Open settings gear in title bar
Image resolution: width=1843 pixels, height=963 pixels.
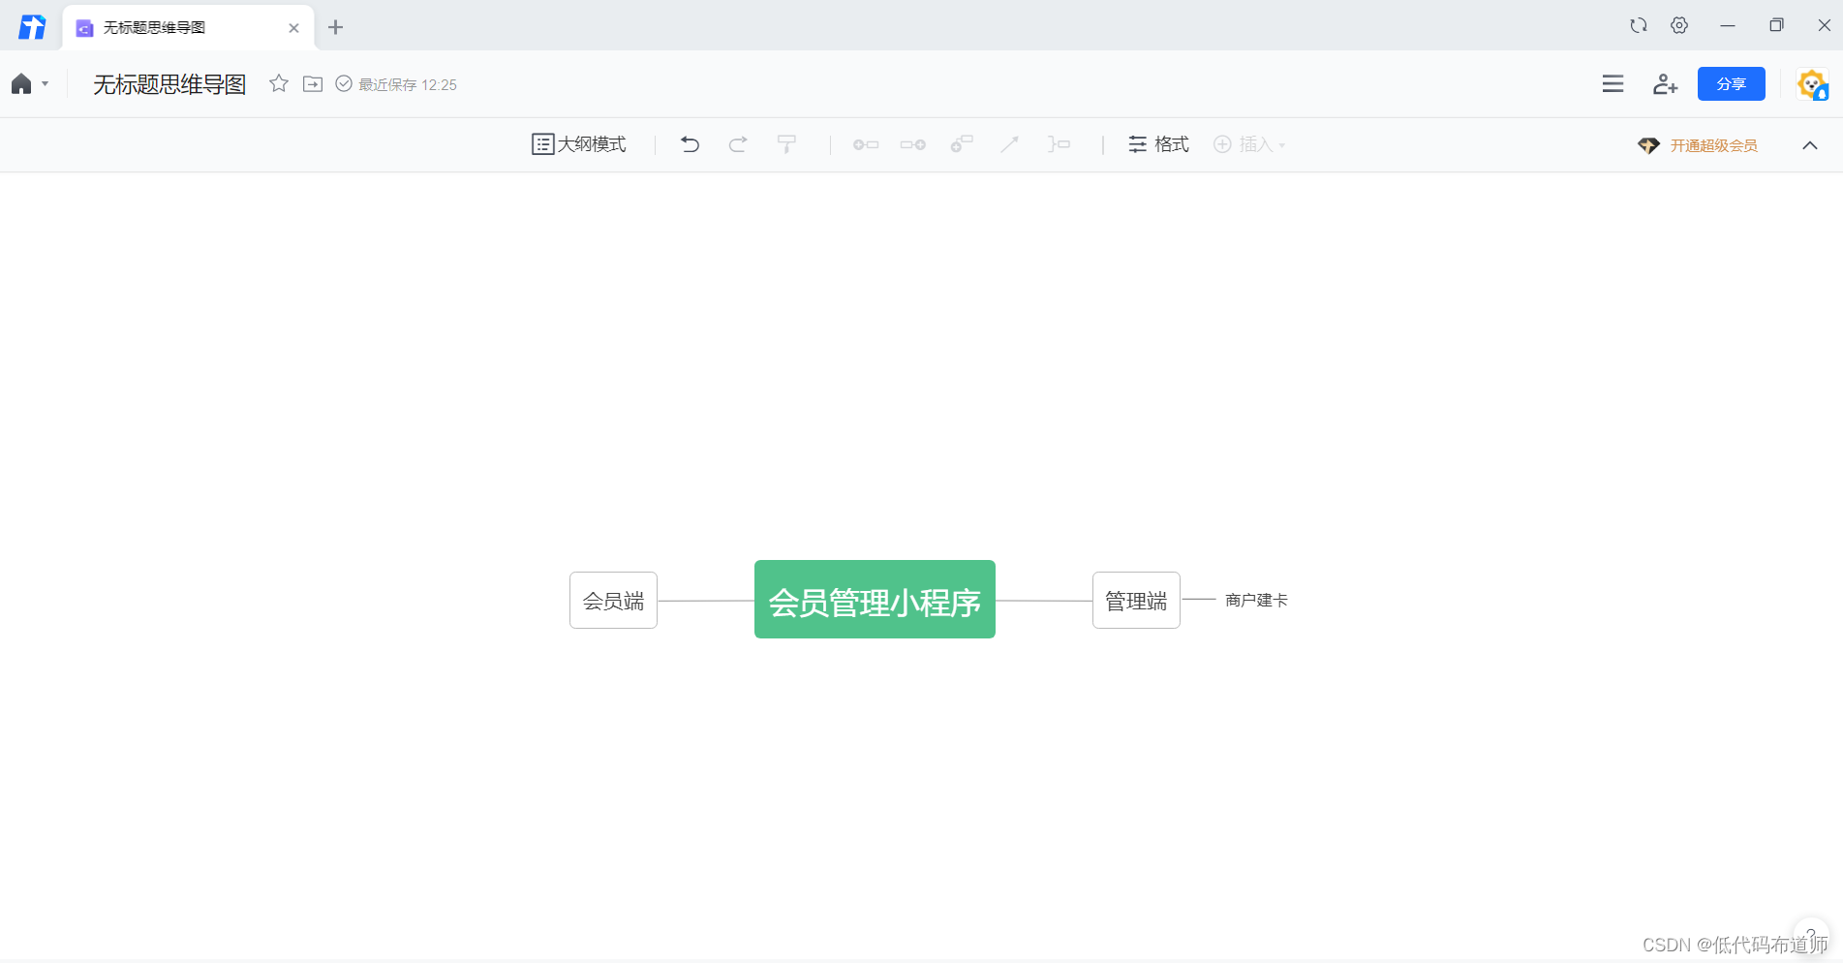[1679, 25]
